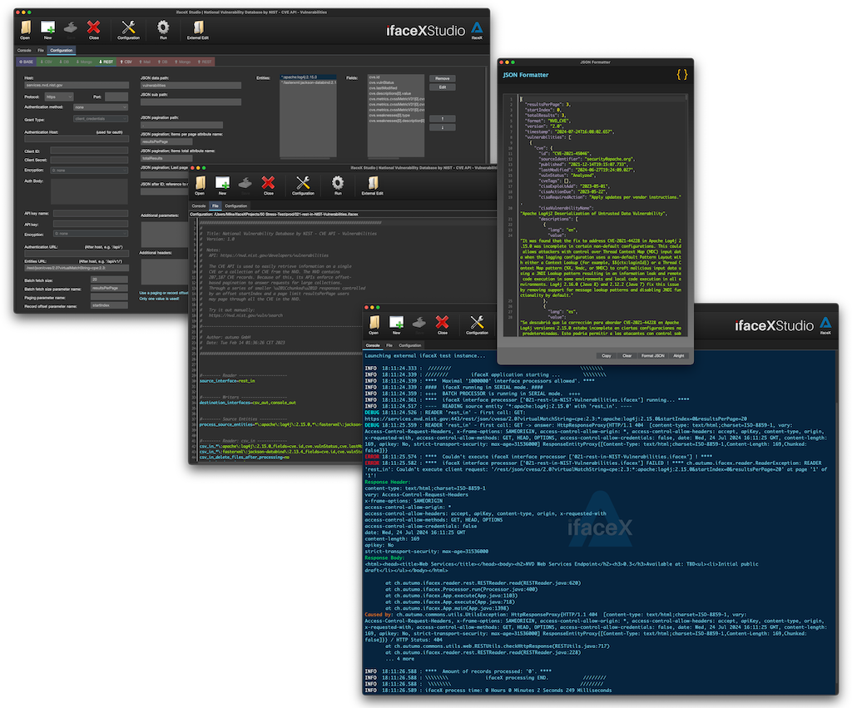Select the File tab in middle window
This screenshot has height=708, width=852.
pos(215,205)
